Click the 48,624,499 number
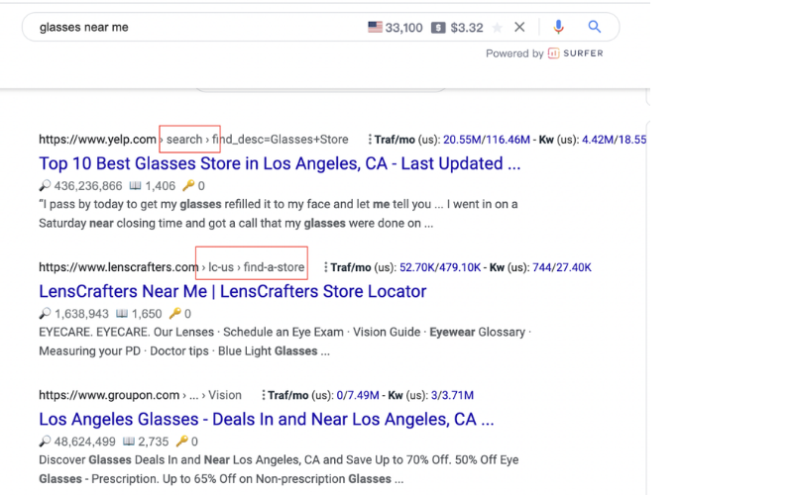This screenshot has height=495, width=793. (x=84, y=442)
